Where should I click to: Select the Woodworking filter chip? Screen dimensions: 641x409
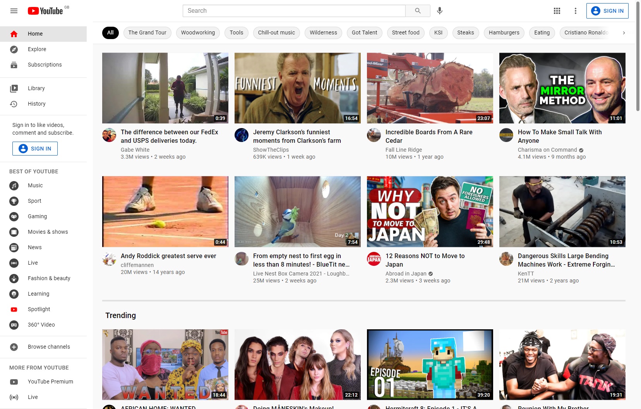198,33
